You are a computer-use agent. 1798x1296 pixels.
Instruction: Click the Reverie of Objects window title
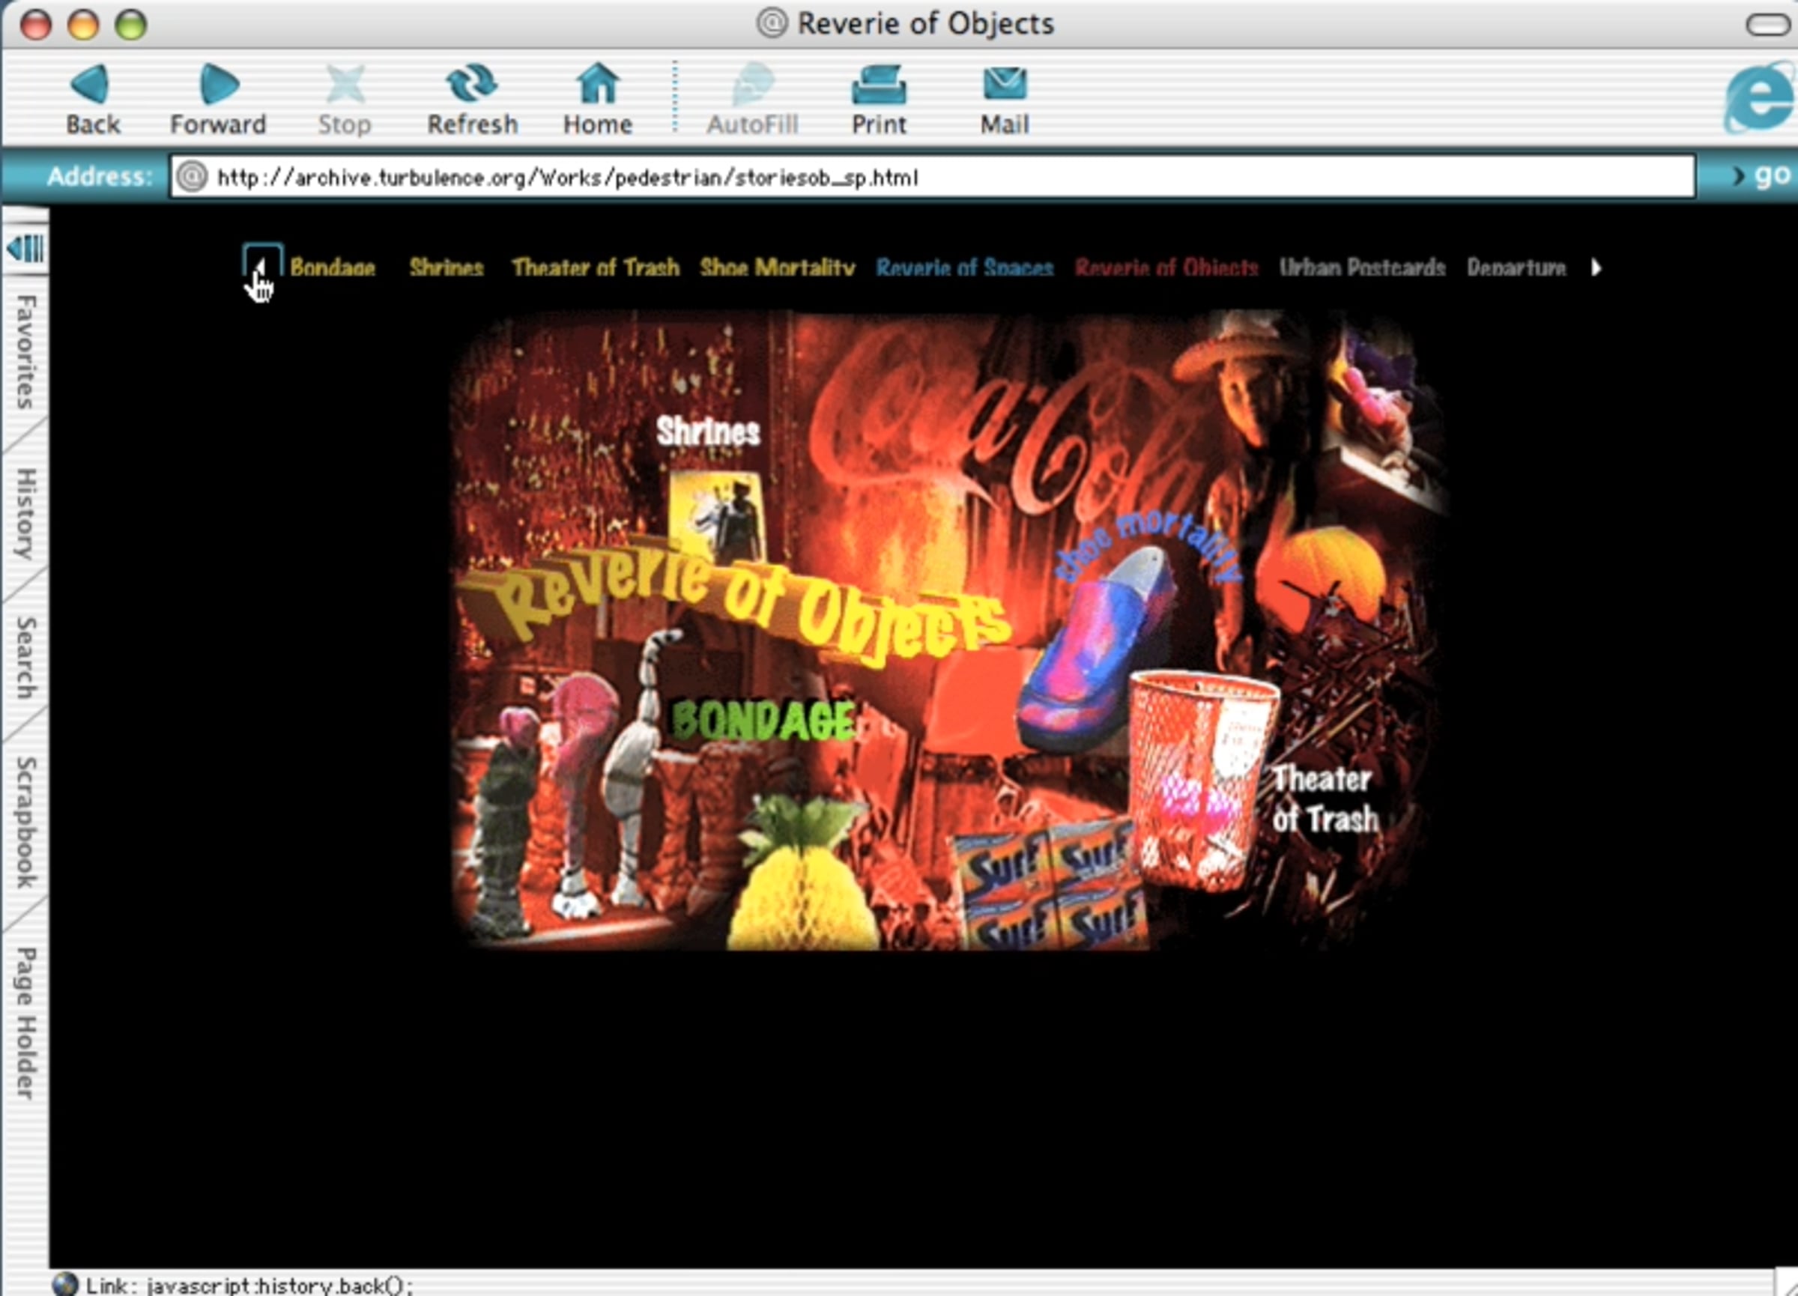[925, 24]
